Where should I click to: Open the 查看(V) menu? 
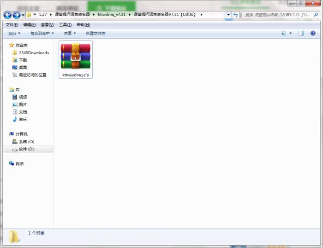pyautogui.click(x=48, y=25)
